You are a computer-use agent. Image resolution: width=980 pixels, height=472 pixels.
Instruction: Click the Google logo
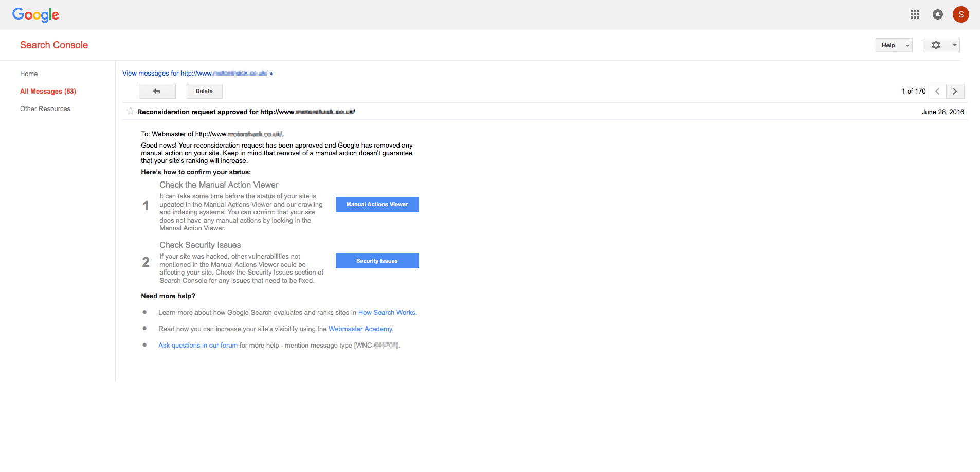(35, 15)
